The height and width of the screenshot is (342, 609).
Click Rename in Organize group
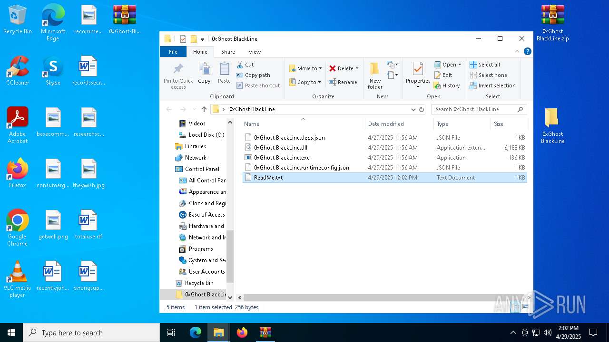click(x=343, y=82)
